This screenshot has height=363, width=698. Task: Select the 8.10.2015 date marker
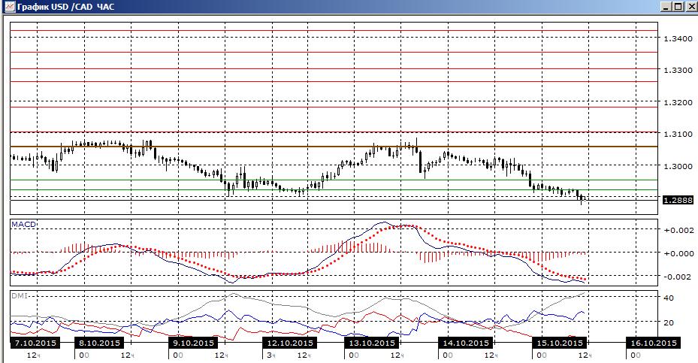pyautogui.click(x=99, y=343)
